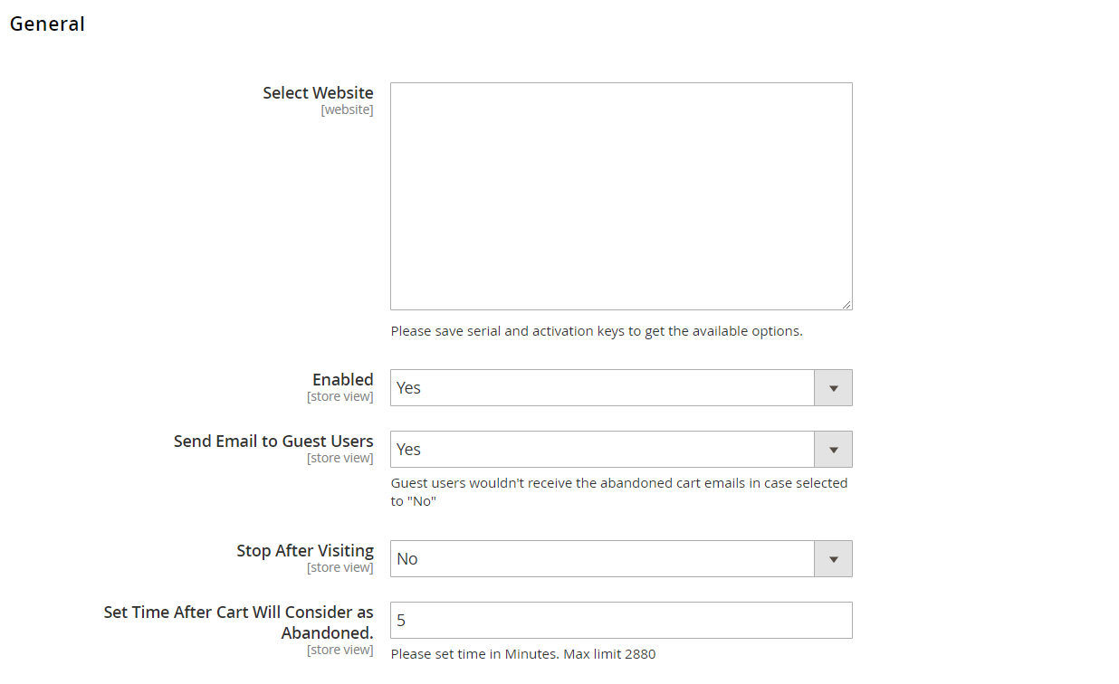Click the Select Website field label
Viewport: 1119px width, 684px height.
318,93
